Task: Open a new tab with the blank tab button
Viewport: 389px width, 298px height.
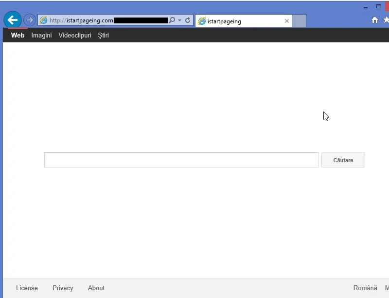Action: (299, 21)
